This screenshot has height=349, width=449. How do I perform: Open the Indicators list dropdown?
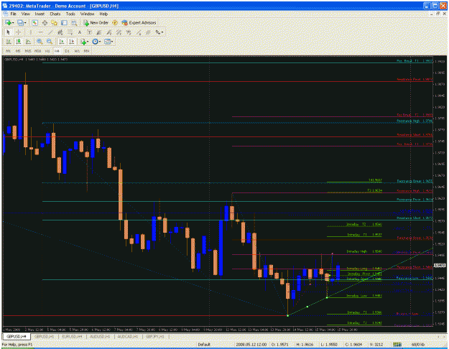tap(85, 42)
